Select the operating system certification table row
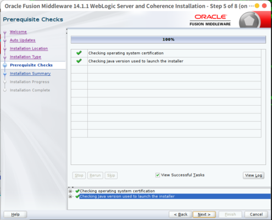The image size is (272, 220). [166, 53]
